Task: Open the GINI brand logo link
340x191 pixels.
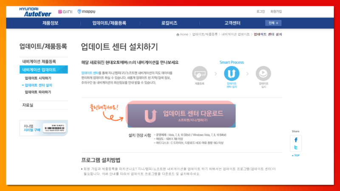Action: click(65, 12)
